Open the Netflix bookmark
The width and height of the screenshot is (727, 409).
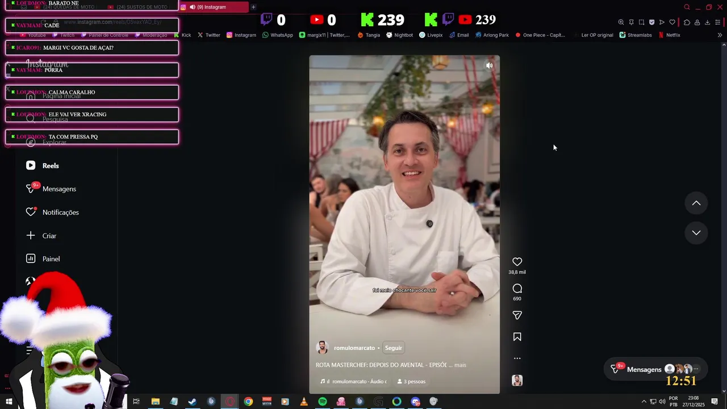tap(669, 35)
